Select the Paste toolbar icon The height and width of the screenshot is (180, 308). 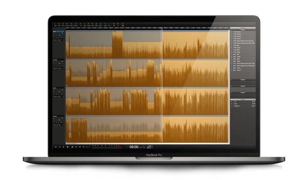pos(88,24)
